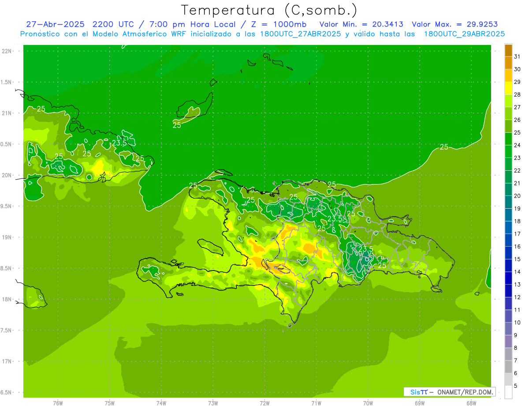Image resolution: width=529 pixels, height=409 pixels.
Task: Click the "22N" latitude axis label
Action: point(7,51)
